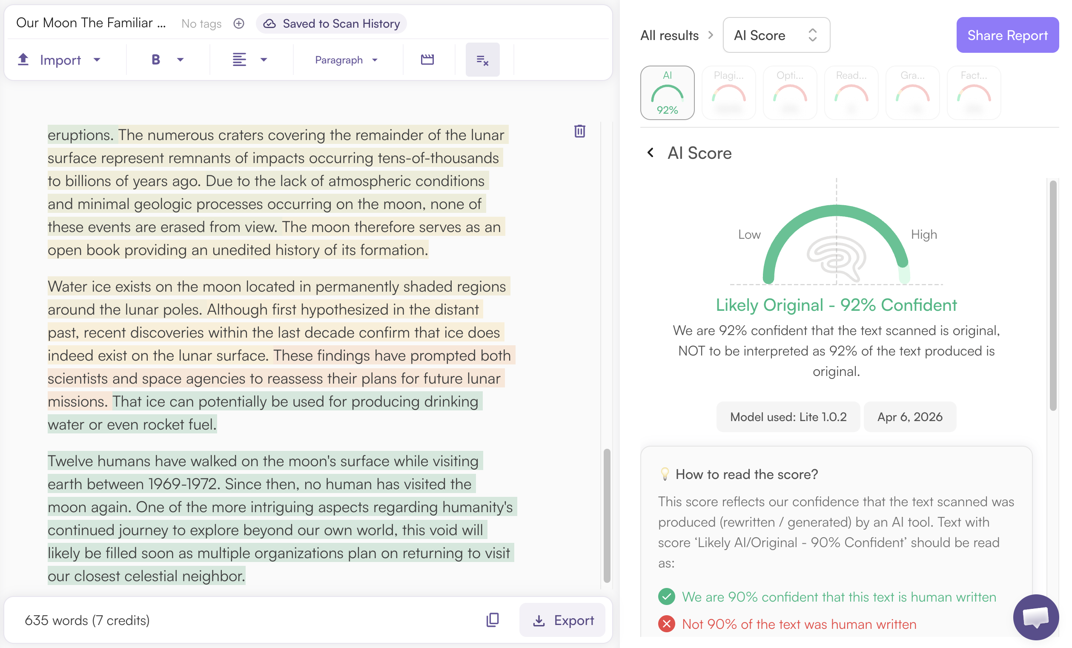Open the chat support bubble

1035,616
